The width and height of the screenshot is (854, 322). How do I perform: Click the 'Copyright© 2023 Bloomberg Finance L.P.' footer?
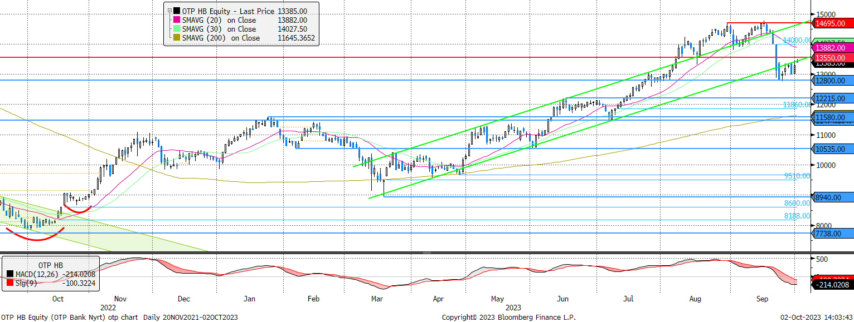coord(509,318)
